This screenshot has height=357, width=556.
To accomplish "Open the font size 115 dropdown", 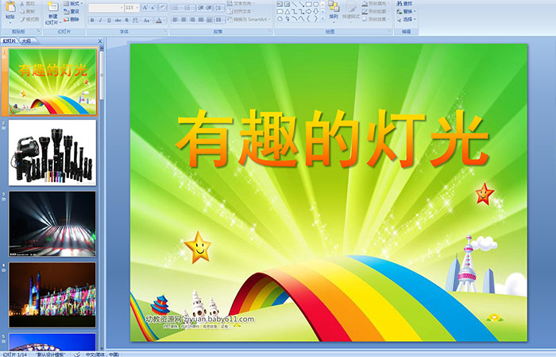I will coord(137,7).
